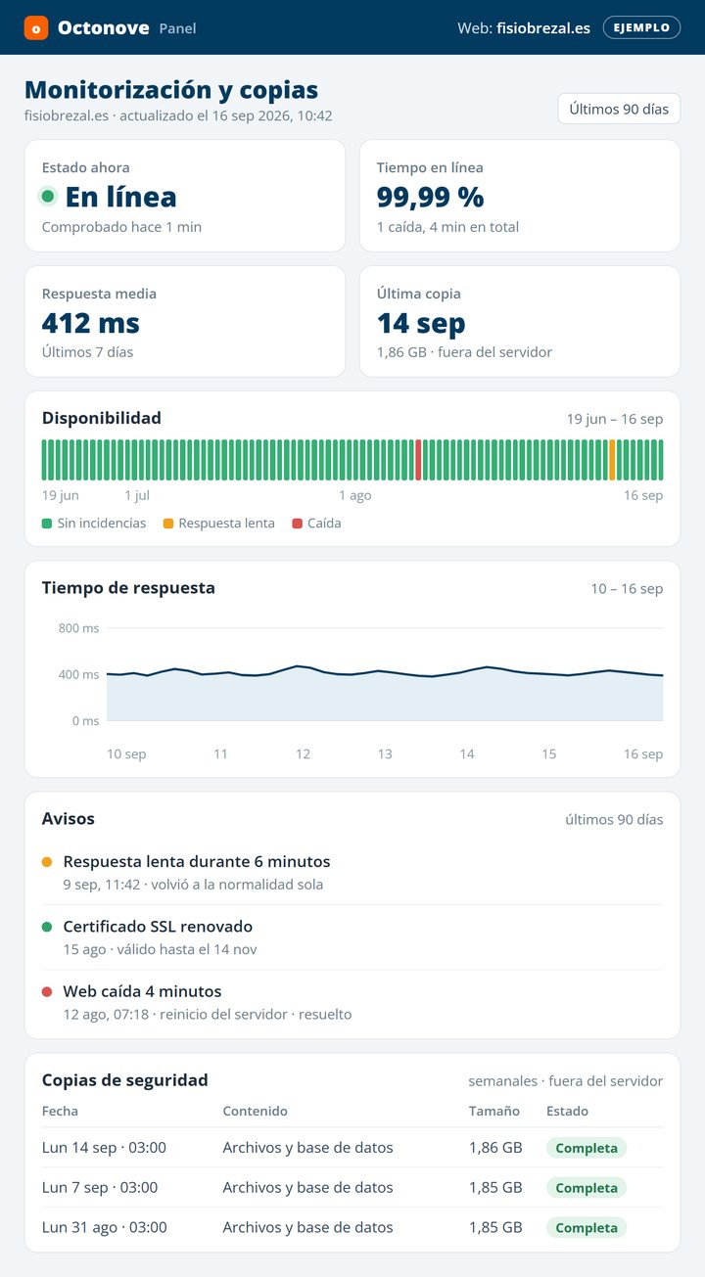Image resolution: width=705 pixels, height=1277 pixels.
Task: Click the semanales · fuera del servidor note
Action: point(566,1081)
